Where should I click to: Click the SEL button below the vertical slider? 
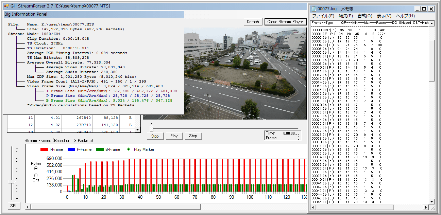[x=14, y=206]
